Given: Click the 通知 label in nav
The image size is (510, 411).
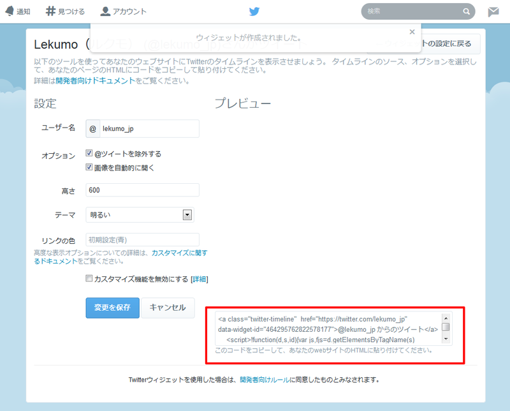Looking at the screenshot, I should [x=24, y=11].
